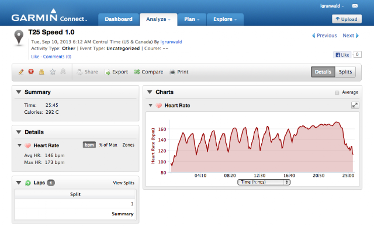This screenshot has height=227, width=374.
Task: Collapse Heart Rate section in Details
Action: [x=19, y=145]
